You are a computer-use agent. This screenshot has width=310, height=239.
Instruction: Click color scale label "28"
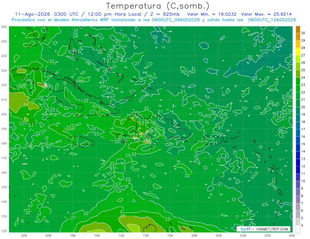(303, 48)
